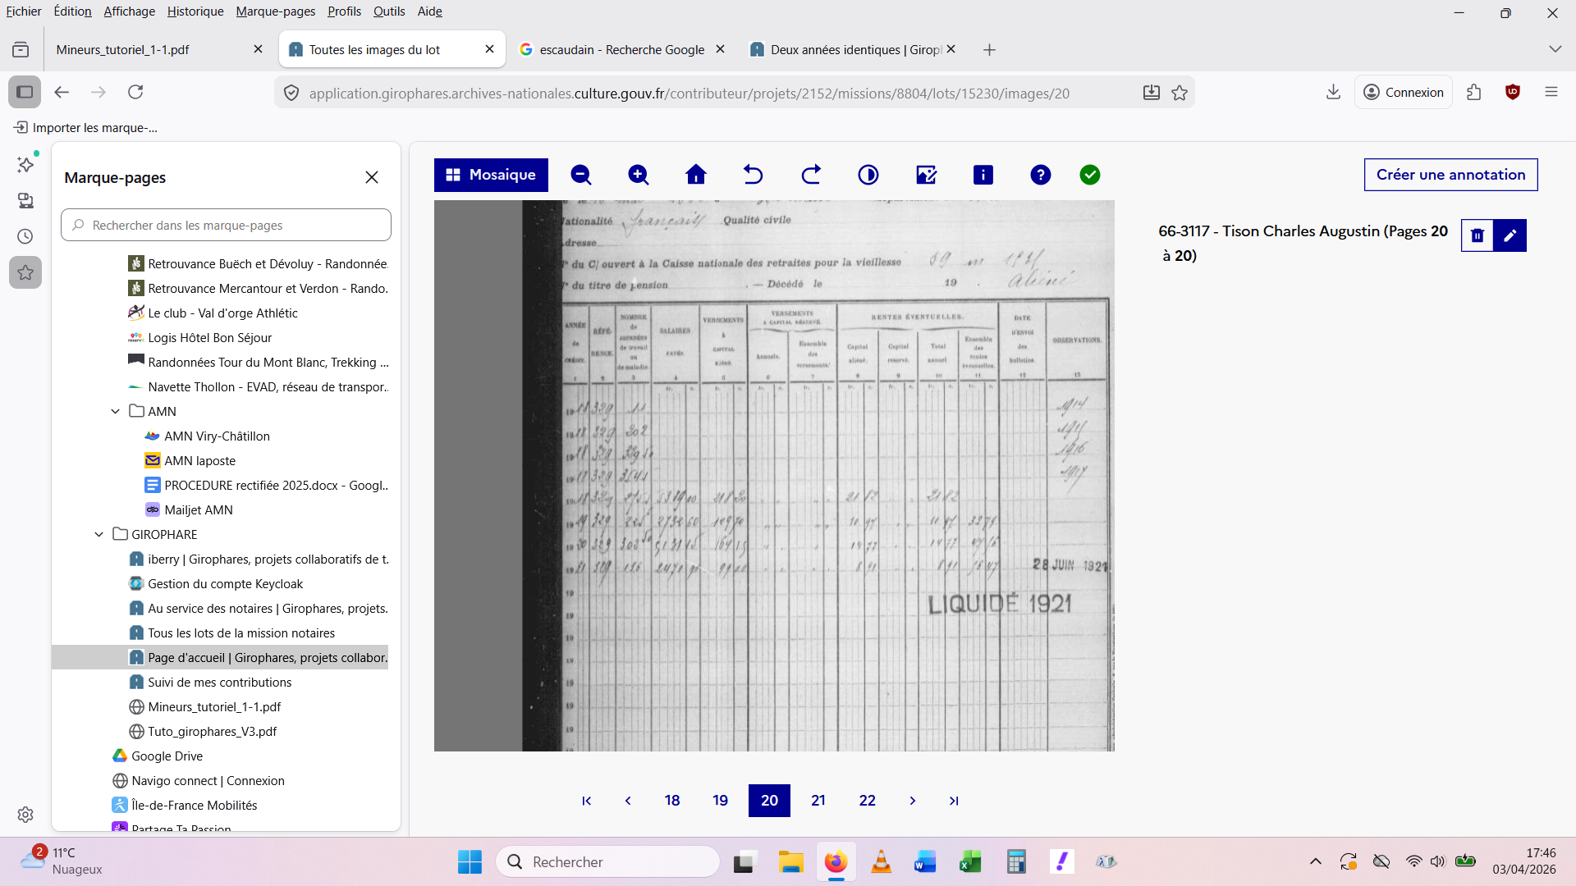Screen dimensions: 1576x886
Task: Collapse the GIROPHARE bookmarks folder
Action: pyautogui.click(x=99, y=535)
